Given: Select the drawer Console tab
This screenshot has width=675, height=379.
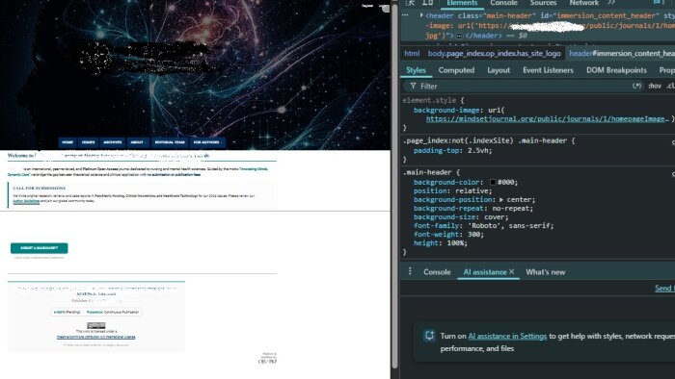Looking at the screenshot, I should point(437,272).
